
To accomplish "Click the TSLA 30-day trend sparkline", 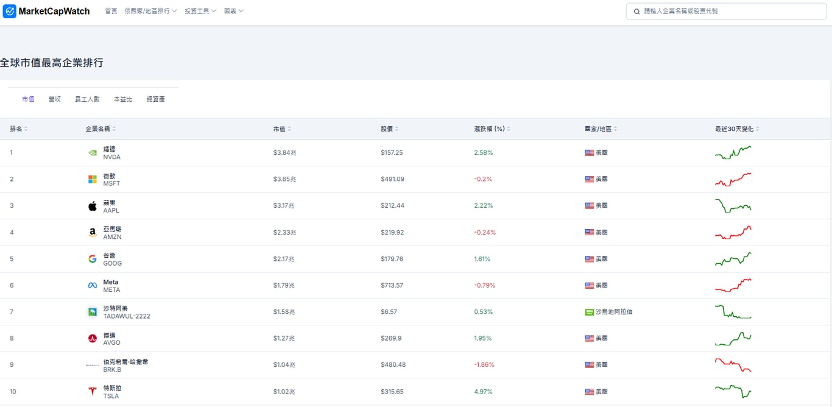I will click(x=733, y=391).
